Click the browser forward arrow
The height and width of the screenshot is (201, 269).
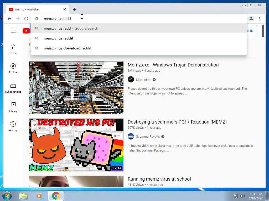click(18, 19)
